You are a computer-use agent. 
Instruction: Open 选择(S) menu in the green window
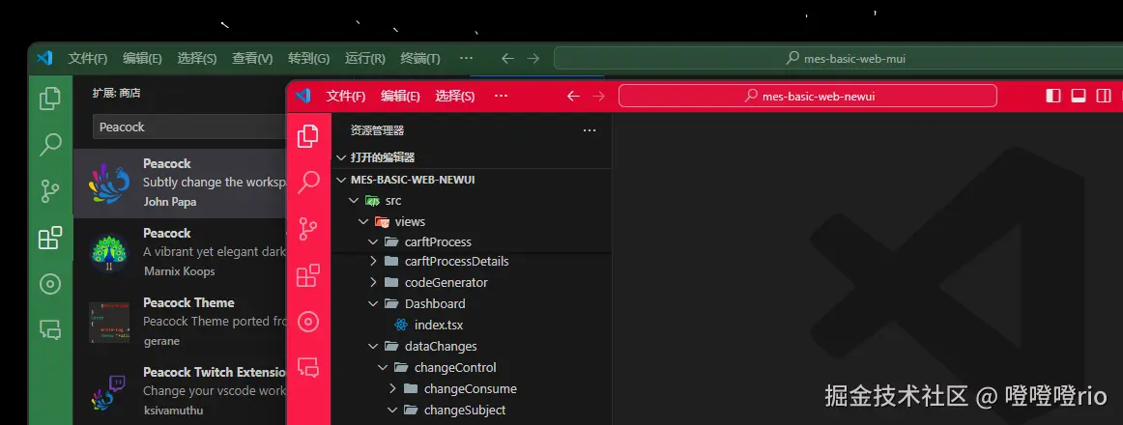(x=197, y=59)
